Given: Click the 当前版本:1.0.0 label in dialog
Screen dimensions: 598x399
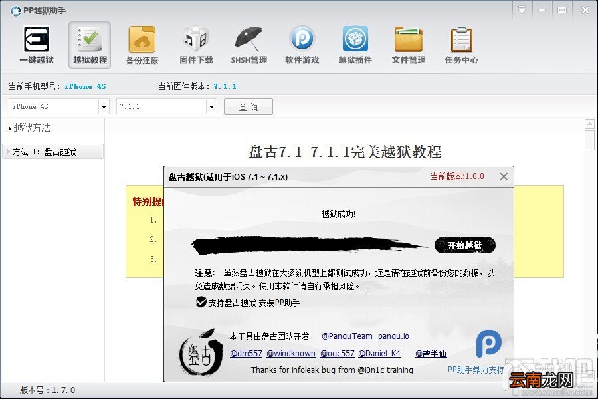Looking at the screenshot, I should pyautogui.click(x=457, y=176).
